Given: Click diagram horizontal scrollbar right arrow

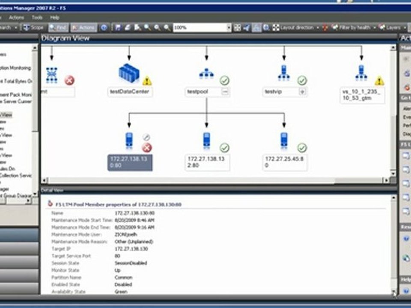Looking at the screenshot, I should 386,180.
